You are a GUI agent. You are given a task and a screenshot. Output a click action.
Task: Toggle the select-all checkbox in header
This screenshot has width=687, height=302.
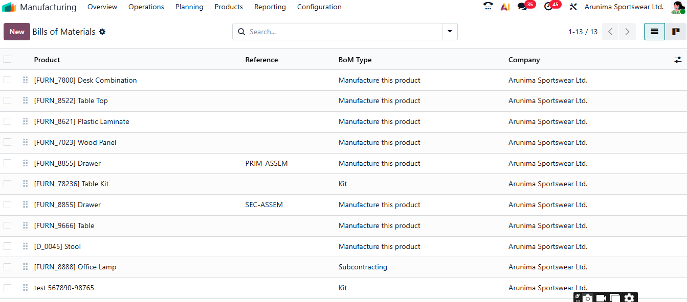(7, 59)
